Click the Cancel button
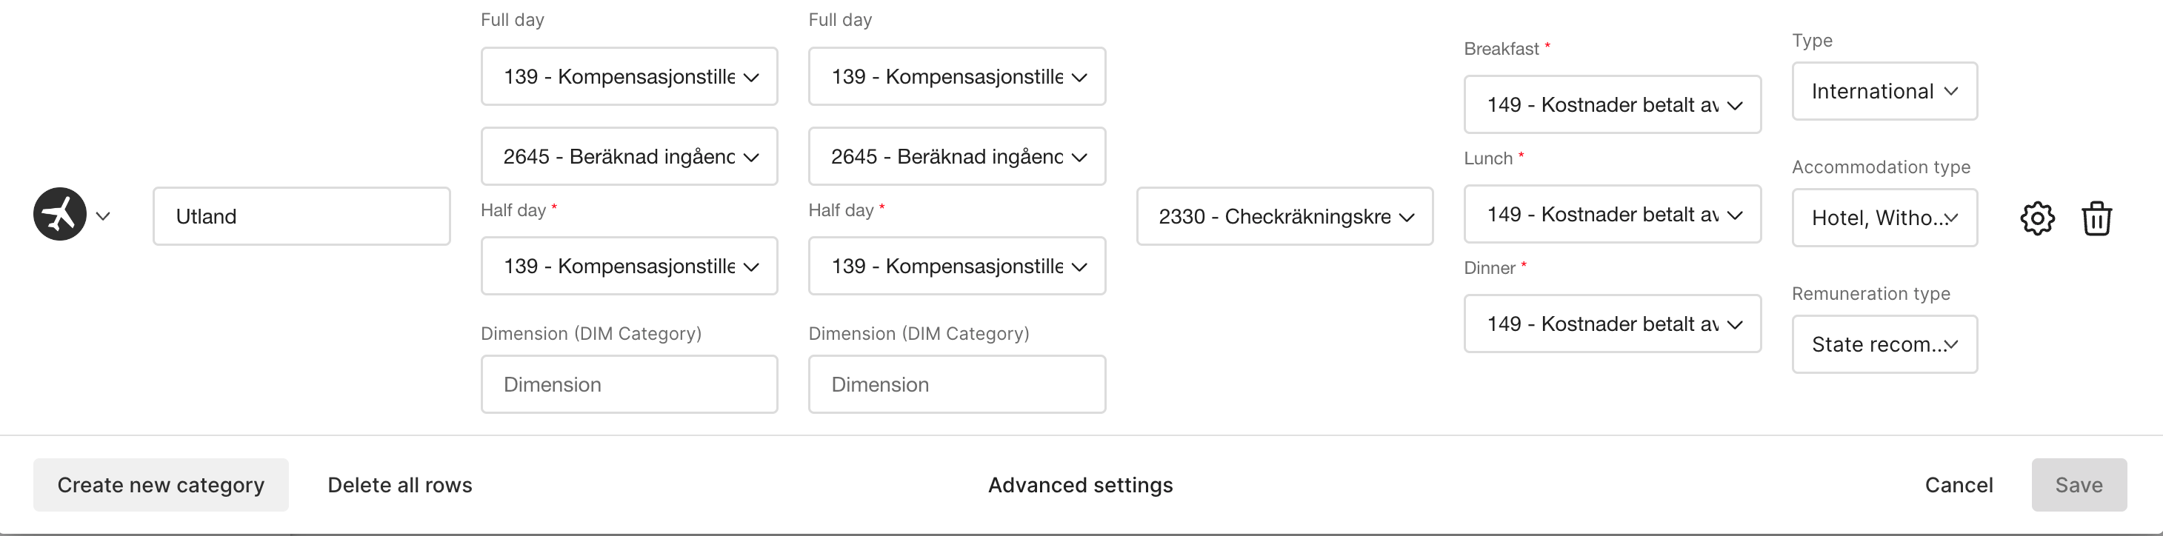The width and height of the screenshot is (2163, 536). (1958, 485)
